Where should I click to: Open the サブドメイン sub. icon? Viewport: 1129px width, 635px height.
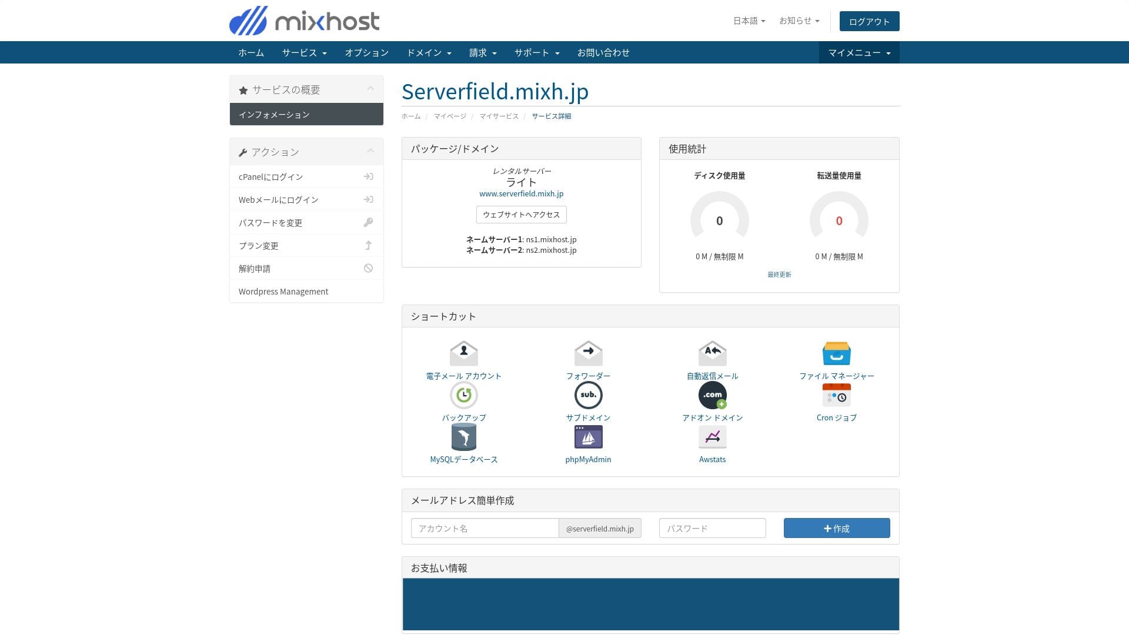[588, 395]
